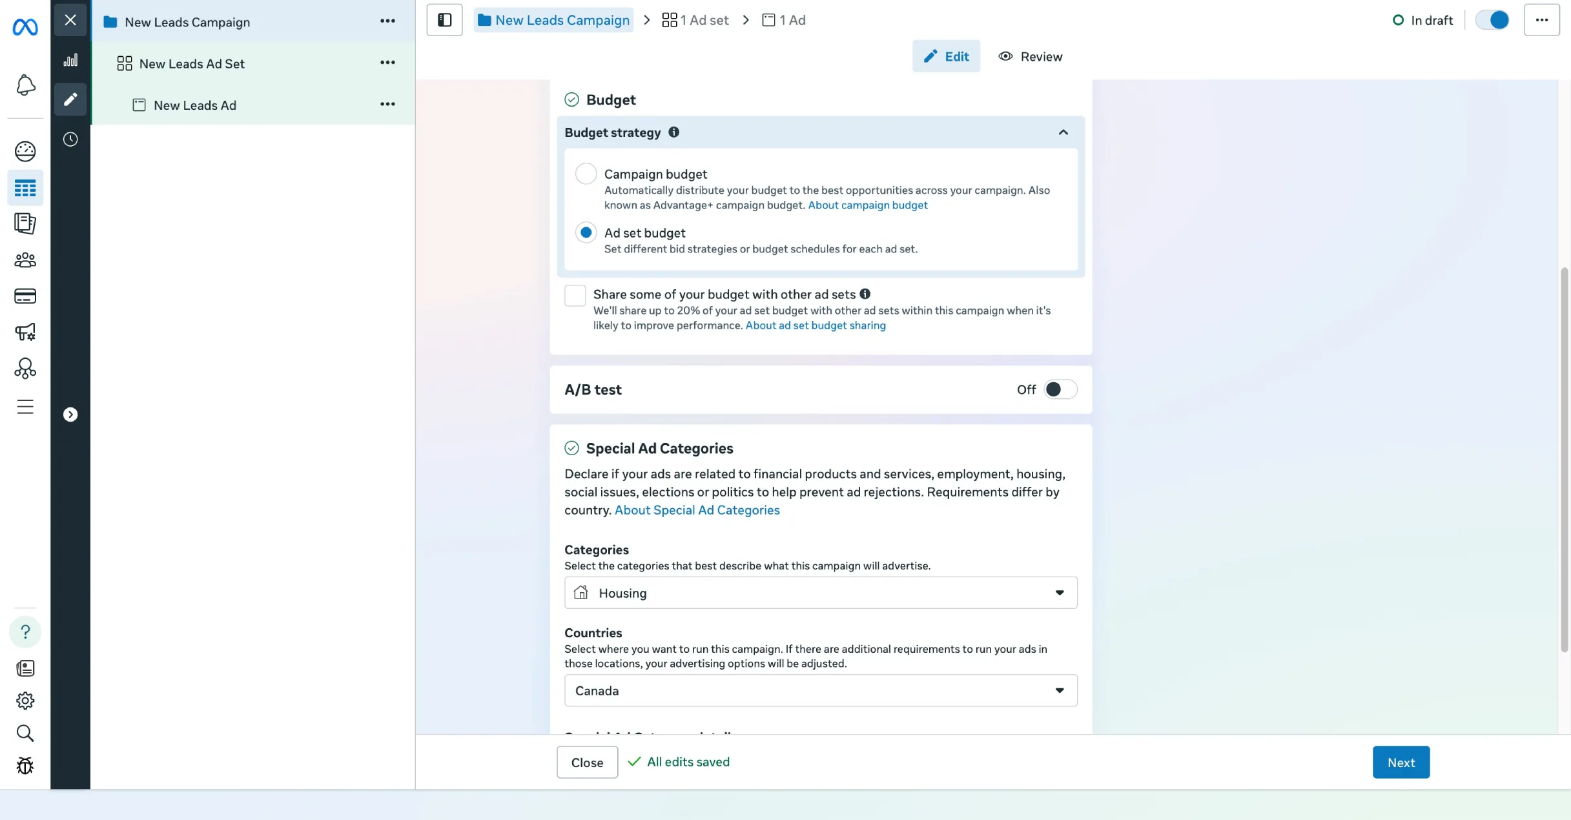The width and height of the screenshot is (1571, 820).
Task: Open the notifications bell icon
Action: (25, 85)
